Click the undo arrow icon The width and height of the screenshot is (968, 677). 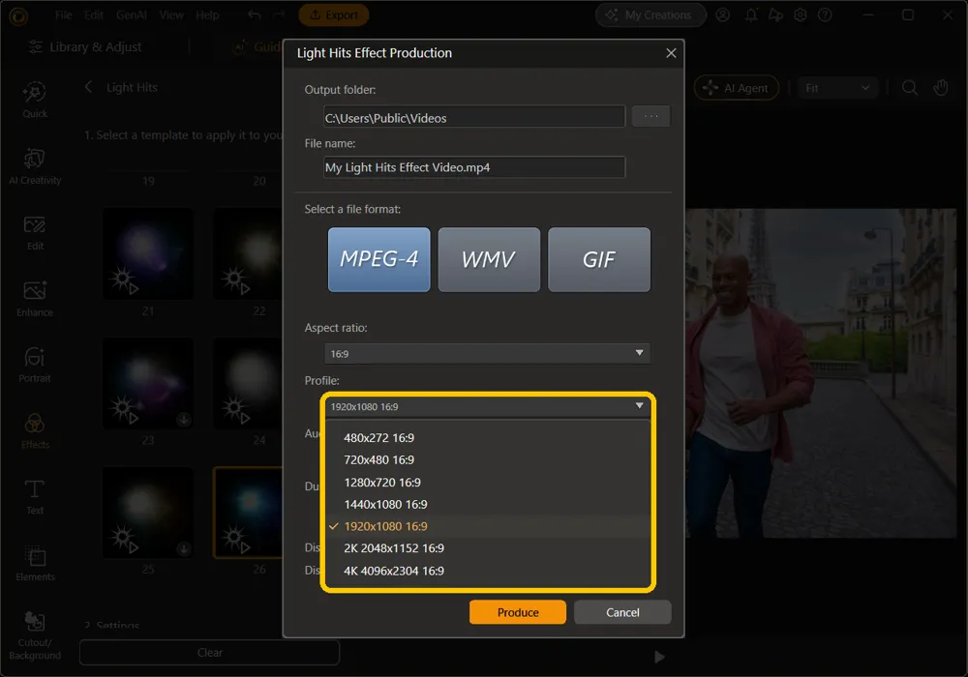tap(255, 15)
